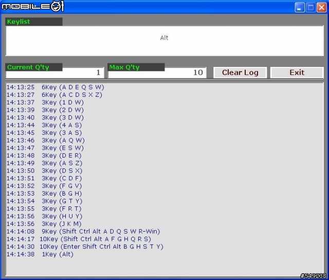Select log row 3Key (3 D W)
329x280 pixels.
coord(45,117)
